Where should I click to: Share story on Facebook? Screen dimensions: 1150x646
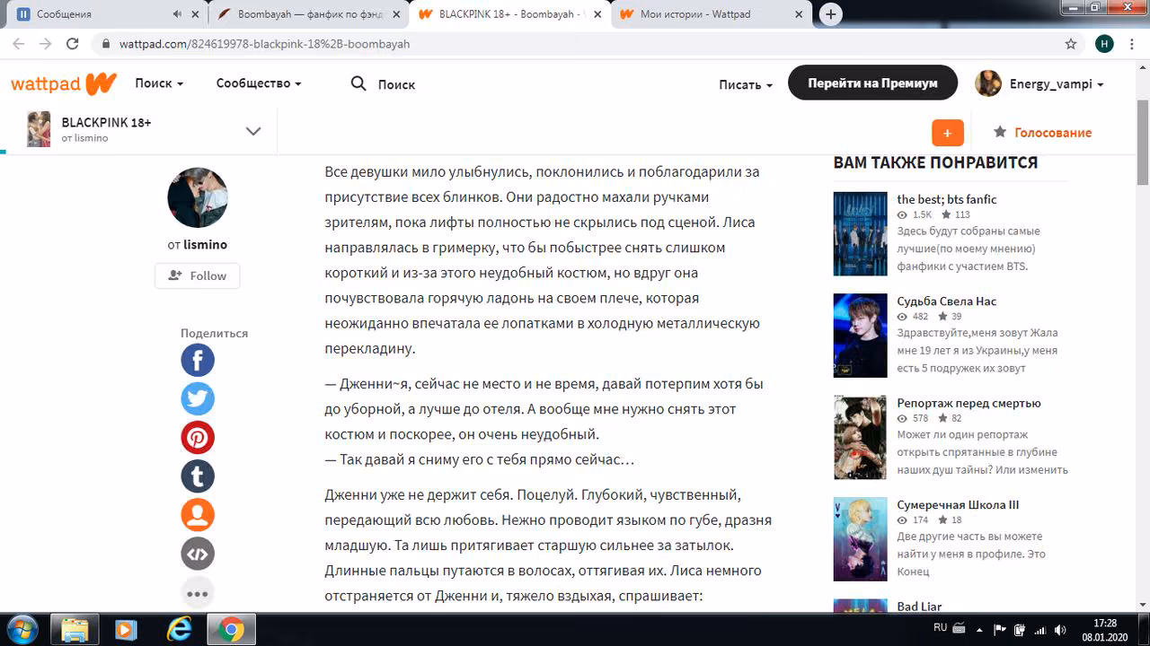[x=198, y=360]
